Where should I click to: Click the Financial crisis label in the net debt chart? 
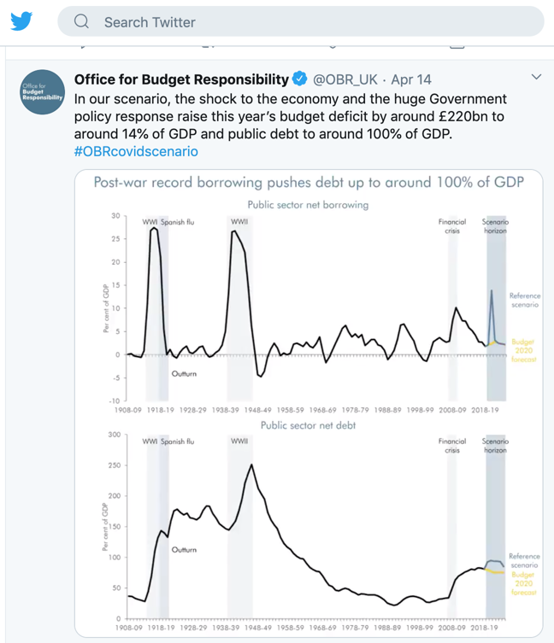[x=452, y=446]
